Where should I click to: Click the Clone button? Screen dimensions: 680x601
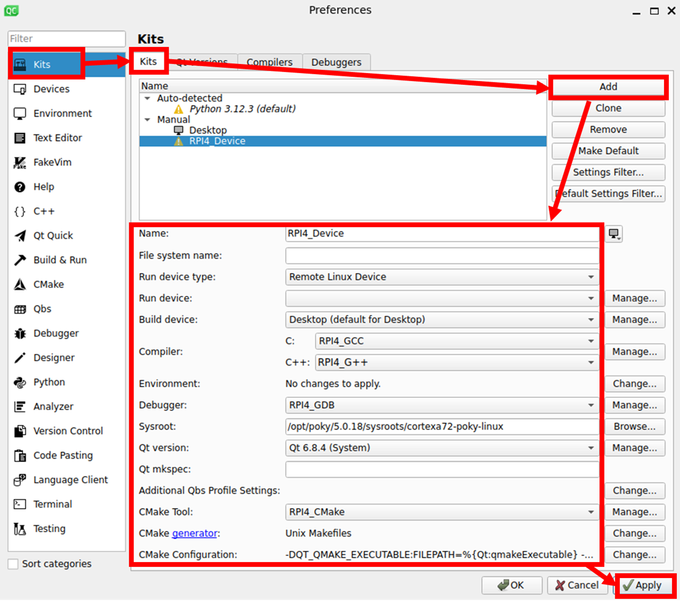tap(608, 108)
